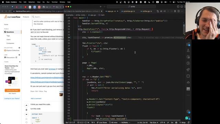Click the VS Code command center search box
The height and width of the screenshot is (124, 220).
click(131, 7)
